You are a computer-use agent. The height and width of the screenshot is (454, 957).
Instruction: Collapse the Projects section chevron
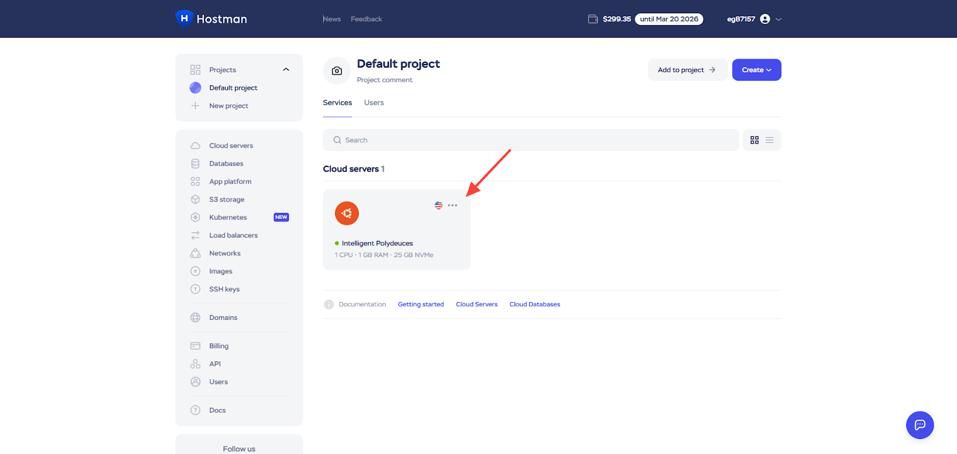pos(286,69)
